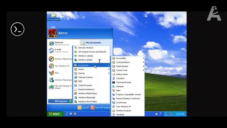Image resolution: width=227 pixels, height=128 pixels.
Task: Expand the System Tools submenu
Action: (x=128, y=70)
